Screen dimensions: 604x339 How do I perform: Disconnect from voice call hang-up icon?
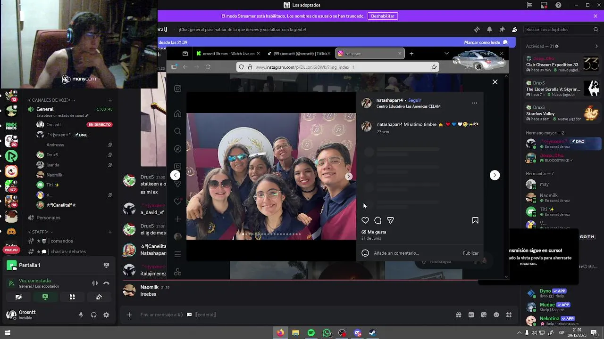106,283
